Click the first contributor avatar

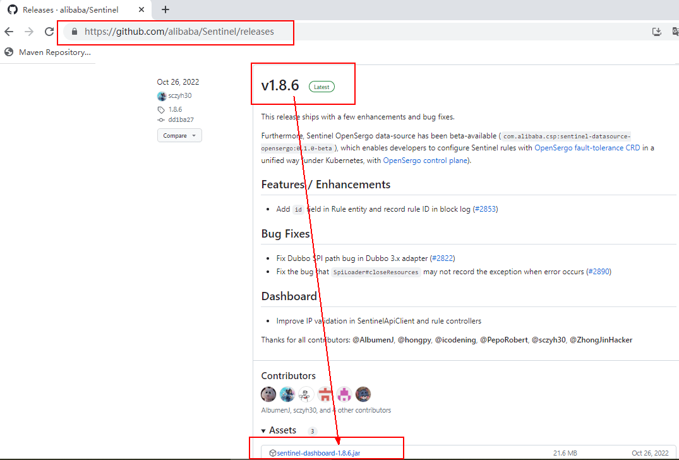[268, 394]
